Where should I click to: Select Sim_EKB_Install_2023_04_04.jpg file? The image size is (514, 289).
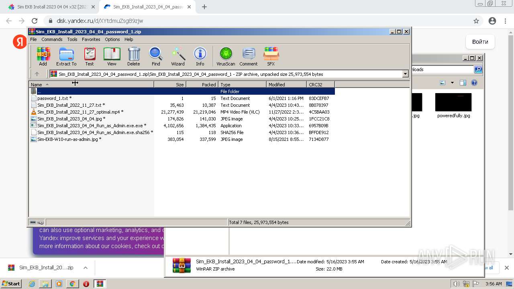pos(182,119)
